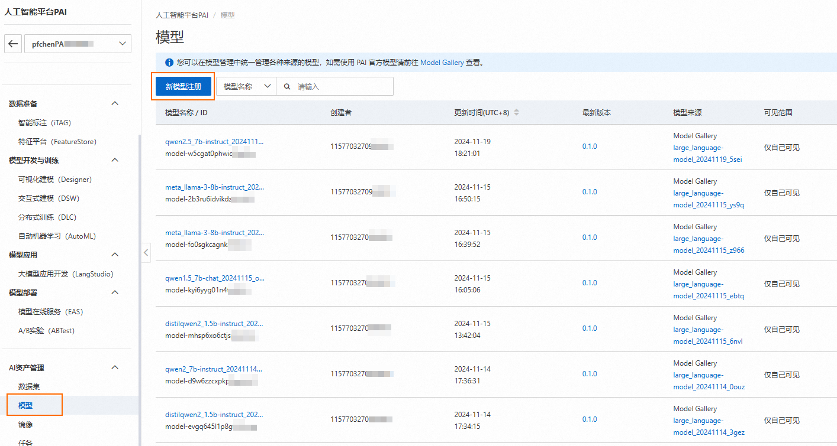Open 数据集 in sidebar
Viewport: 837px width, 446px height.
(29, 387)
